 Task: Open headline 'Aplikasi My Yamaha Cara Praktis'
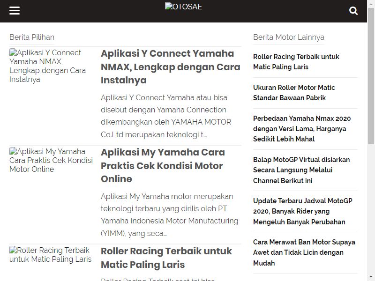point(163,165)
